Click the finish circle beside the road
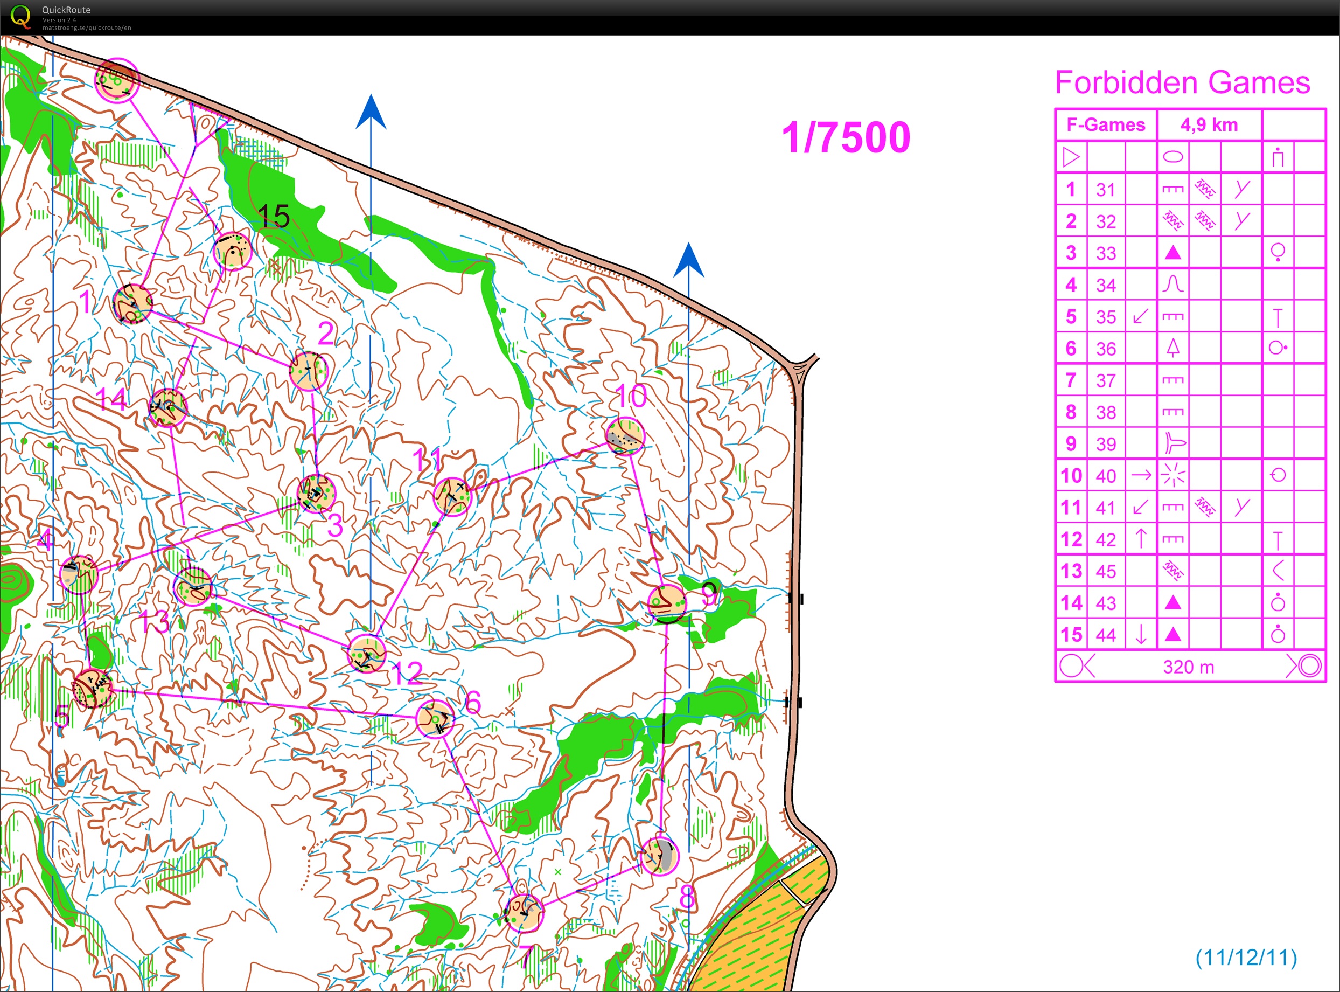Viewport: 1340px width, 992px height. [x=117, y=80]
